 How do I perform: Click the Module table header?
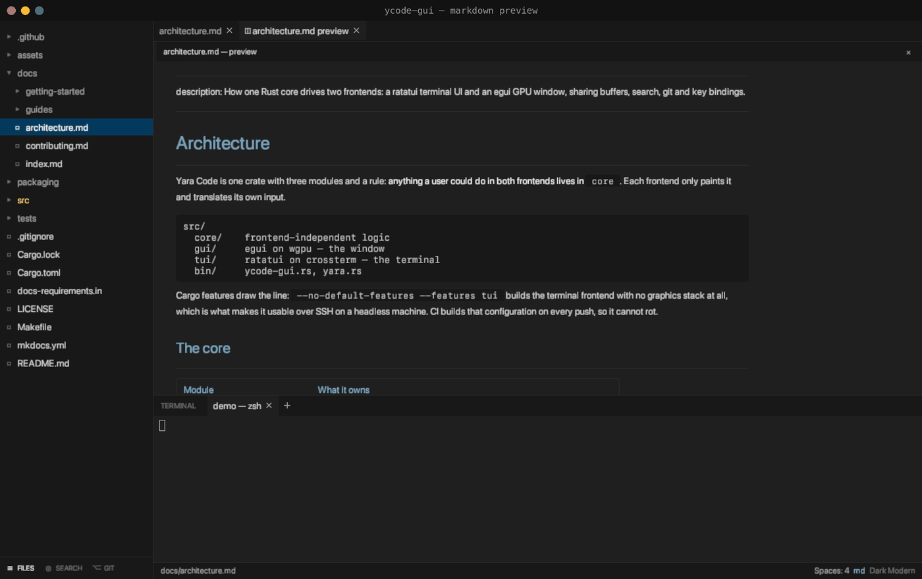pos(198,390)
